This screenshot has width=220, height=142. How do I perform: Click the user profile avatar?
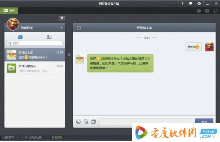click(x=13, y=24)
